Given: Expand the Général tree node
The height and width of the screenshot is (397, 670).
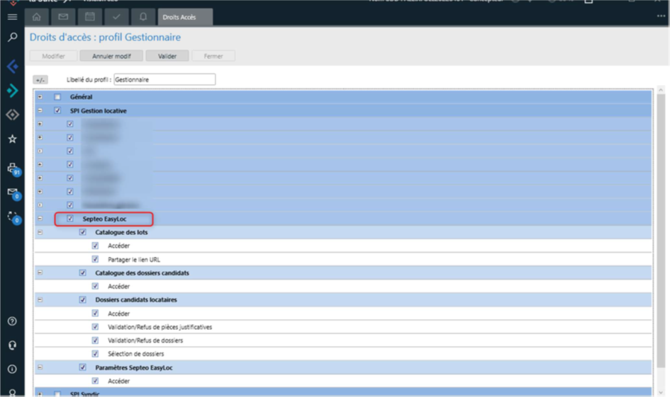Looking at the screenshot, I should [40, 97].
